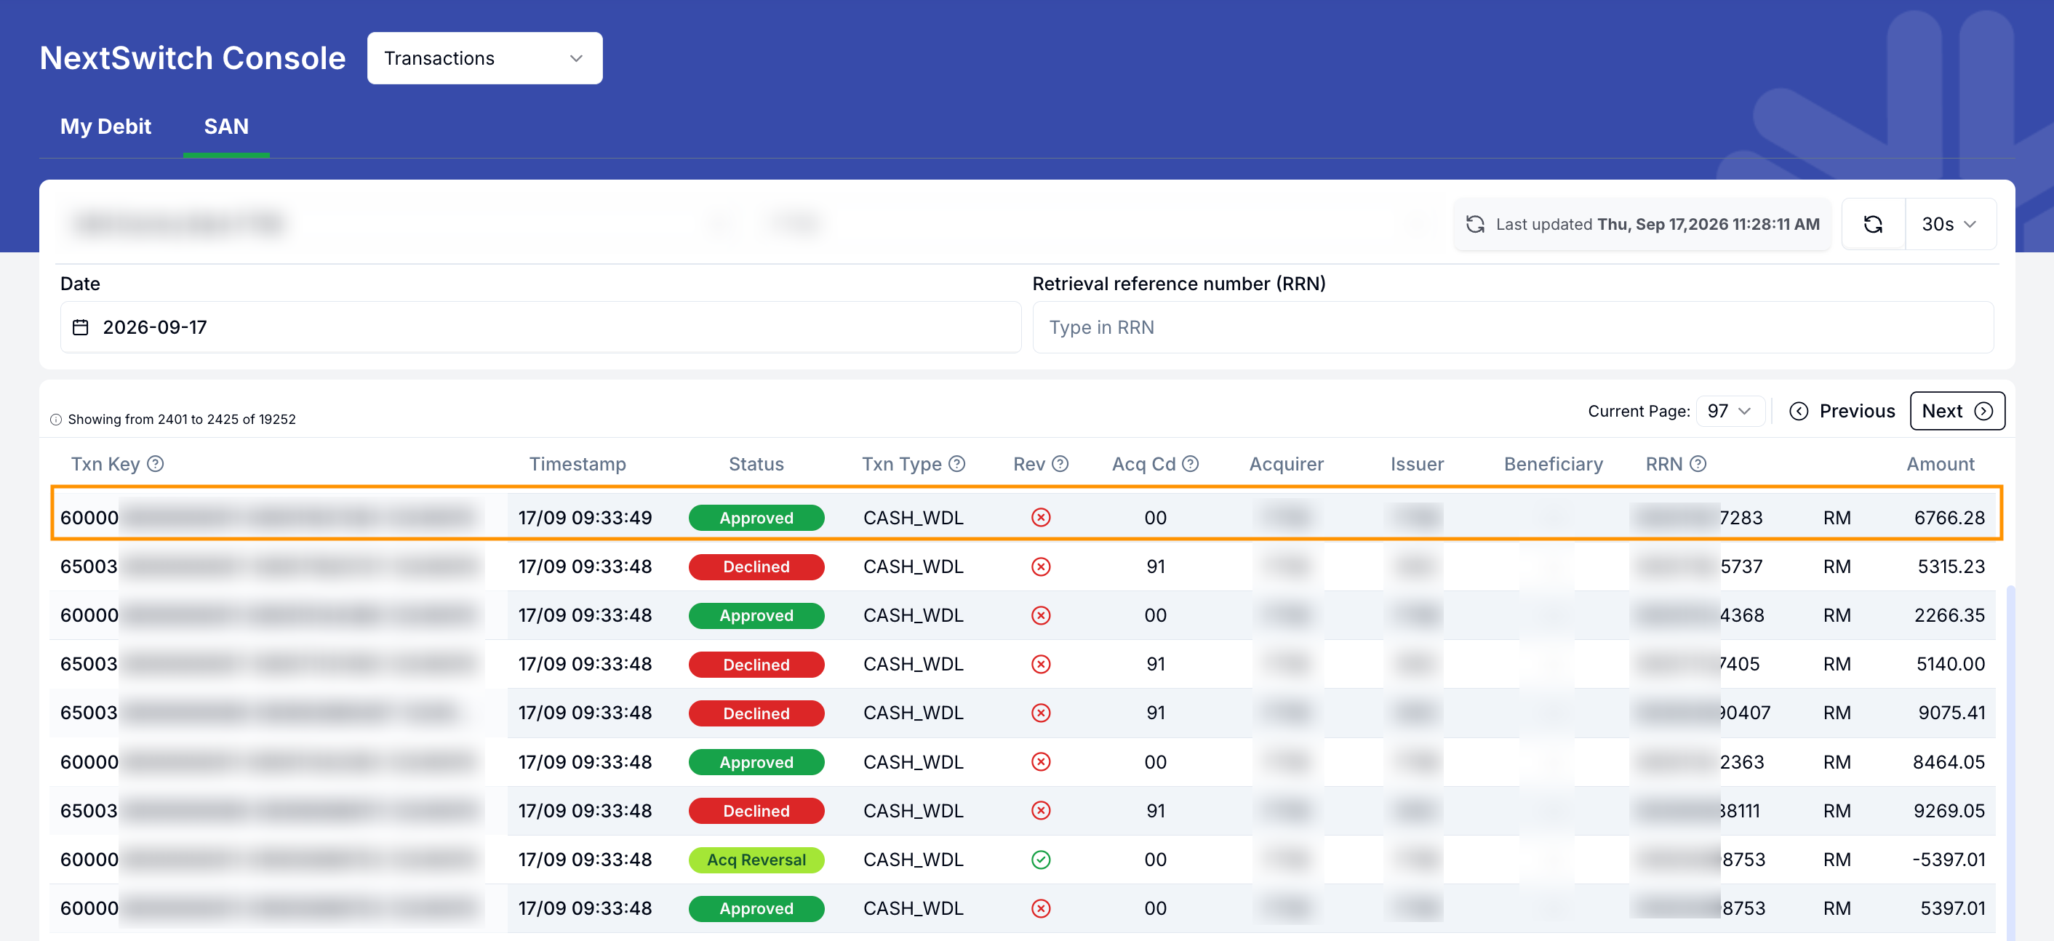Click the Declined badge in the 9075.41 row

[756, 713]
